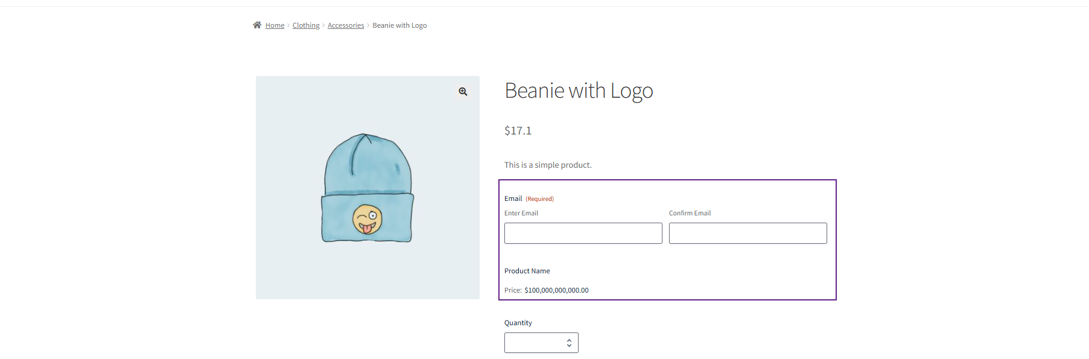Navigate to the Accessories breadcrumb link
The width and height of the screenshot is (1089, 359).
coord(346,25)
